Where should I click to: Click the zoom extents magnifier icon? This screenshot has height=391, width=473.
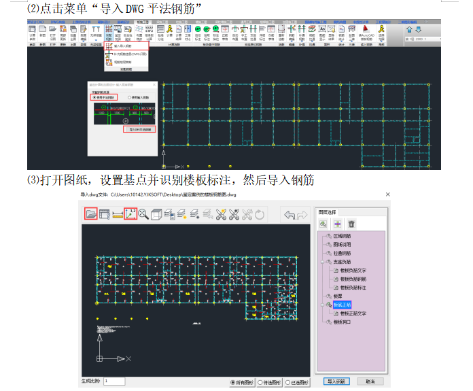(143, 214)
